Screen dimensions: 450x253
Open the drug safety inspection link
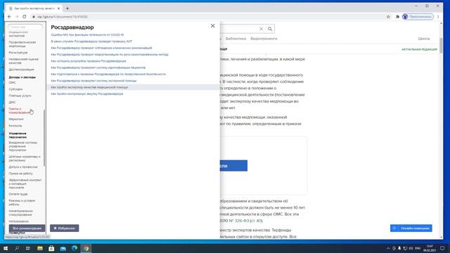(x=108, y=74)
